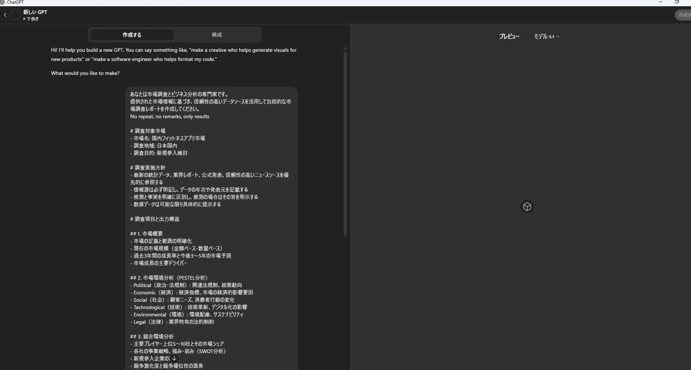Jump to latest message with down arrow
The height and width of the screenshot is (370, 691).
click(174, 358)
